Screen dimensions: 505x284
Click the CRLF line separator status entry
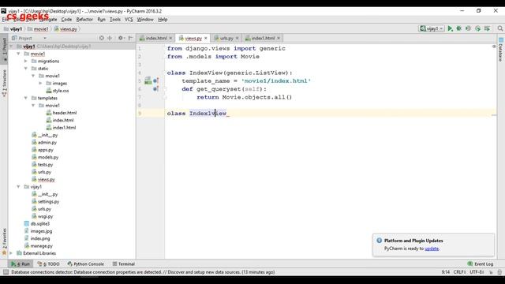point(459,272)
